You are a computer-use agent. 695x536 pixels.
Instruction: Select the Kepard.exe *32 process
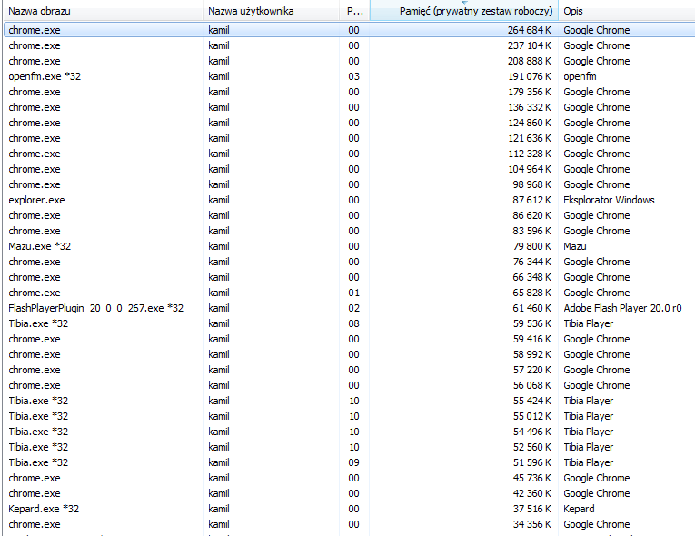44,509
